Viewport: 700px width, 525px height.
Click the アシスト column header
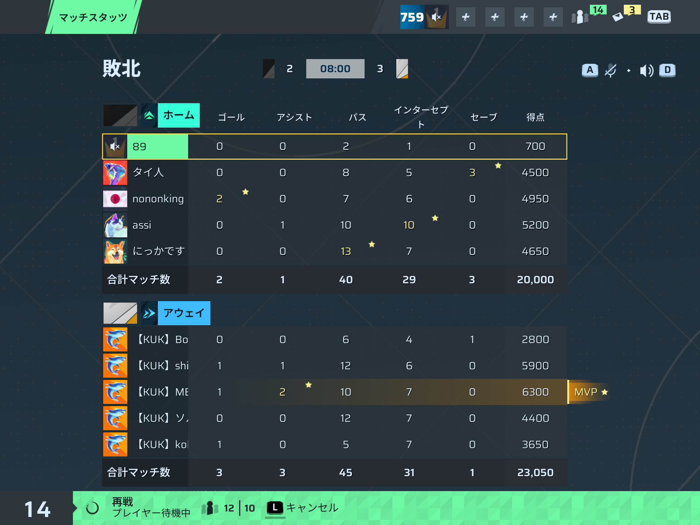[x=295, y=117]
